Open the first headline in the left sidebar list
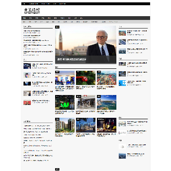 pos(32,31)
